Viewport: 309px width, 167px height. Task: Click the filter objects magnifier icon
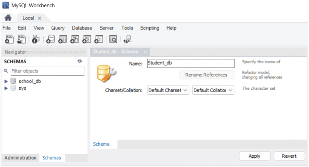point(6,70)
